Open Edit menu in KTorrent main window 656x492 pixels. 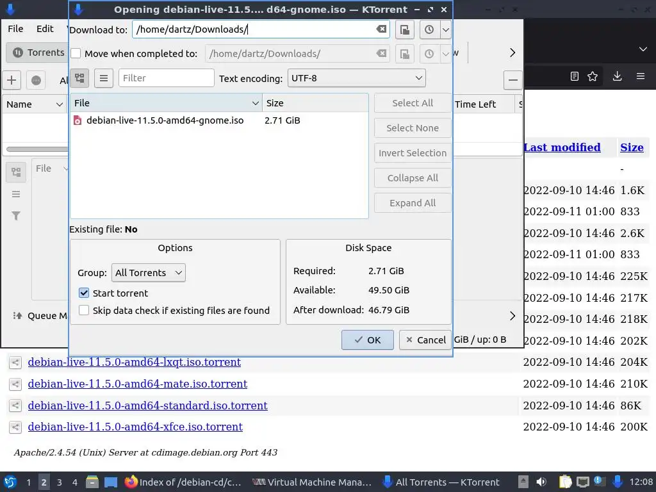click(x=45, y=29)
